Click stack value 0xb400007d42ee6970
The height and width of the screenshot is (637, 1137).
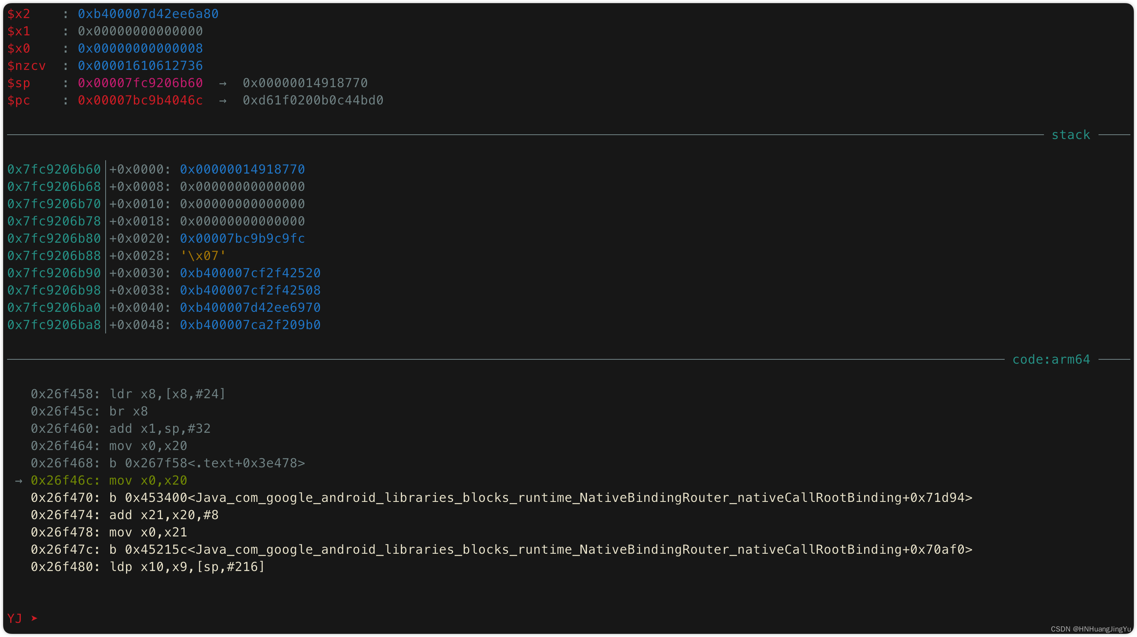[250, 307]
